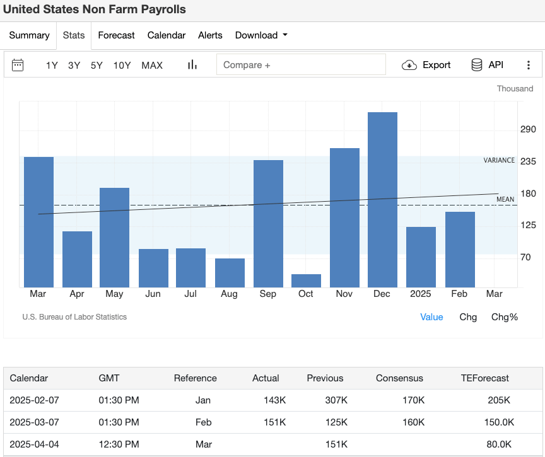Open the API database icon
This screenshot has width=545, height=457.
[x=476, y=64]
